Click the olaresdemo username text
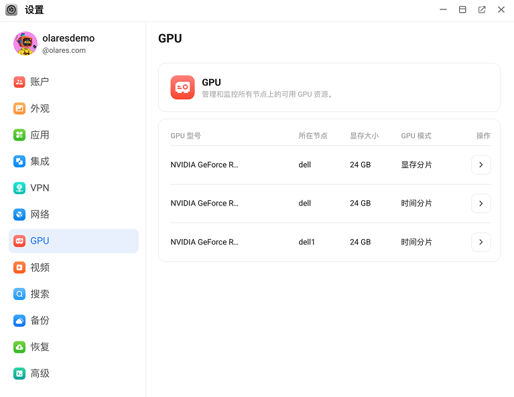 [68, 38]
